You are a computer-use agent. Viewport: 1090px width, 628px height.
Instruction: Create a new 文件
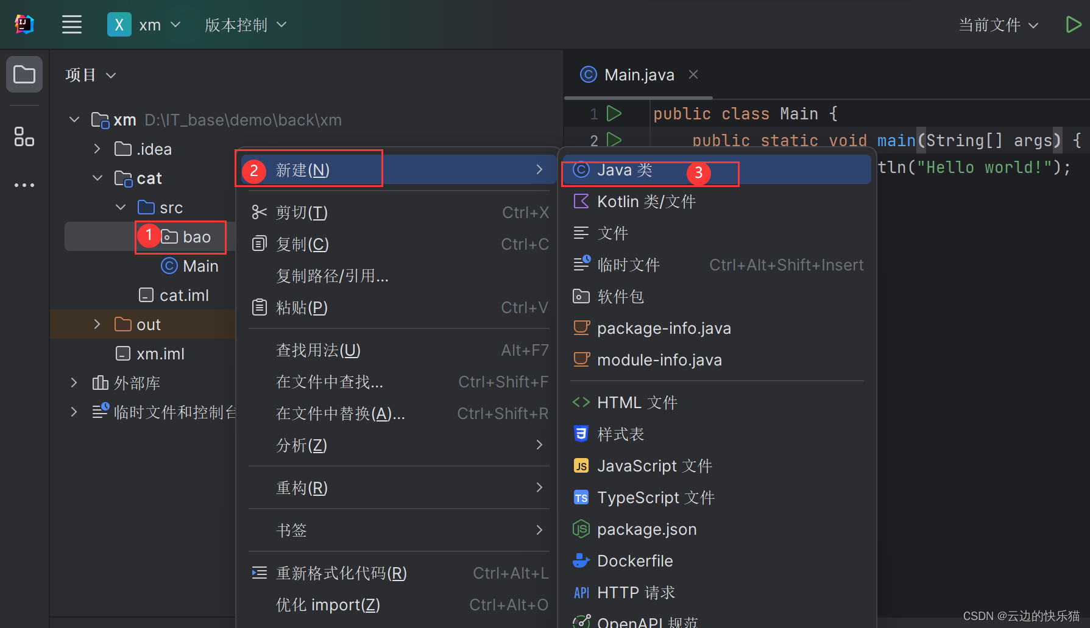tap(717, 233)
